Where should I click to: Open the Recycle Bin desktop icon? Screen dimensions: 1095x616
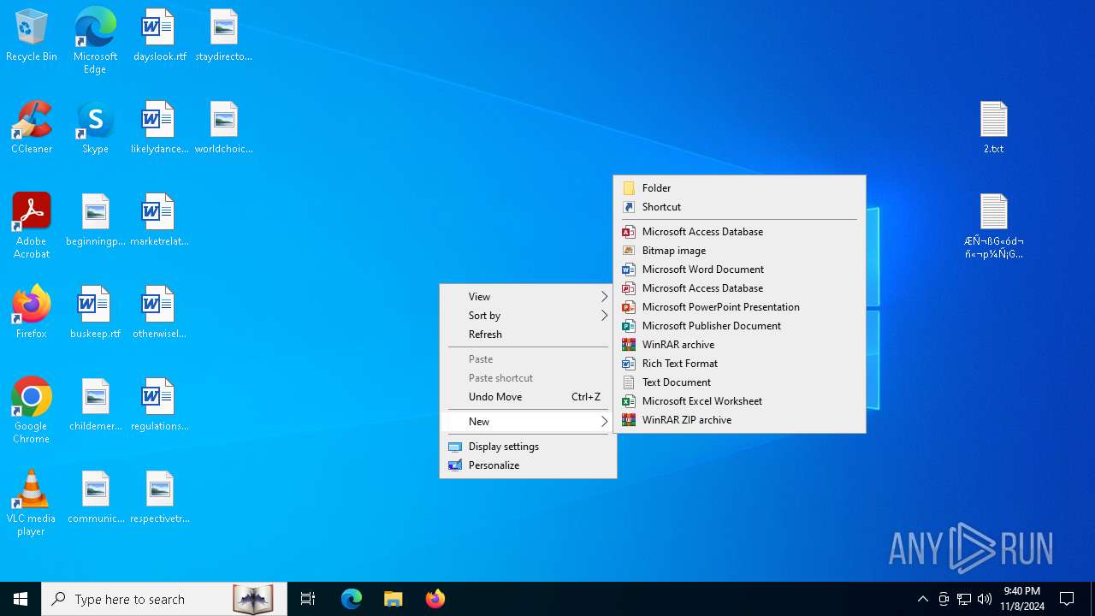[32, 36]
